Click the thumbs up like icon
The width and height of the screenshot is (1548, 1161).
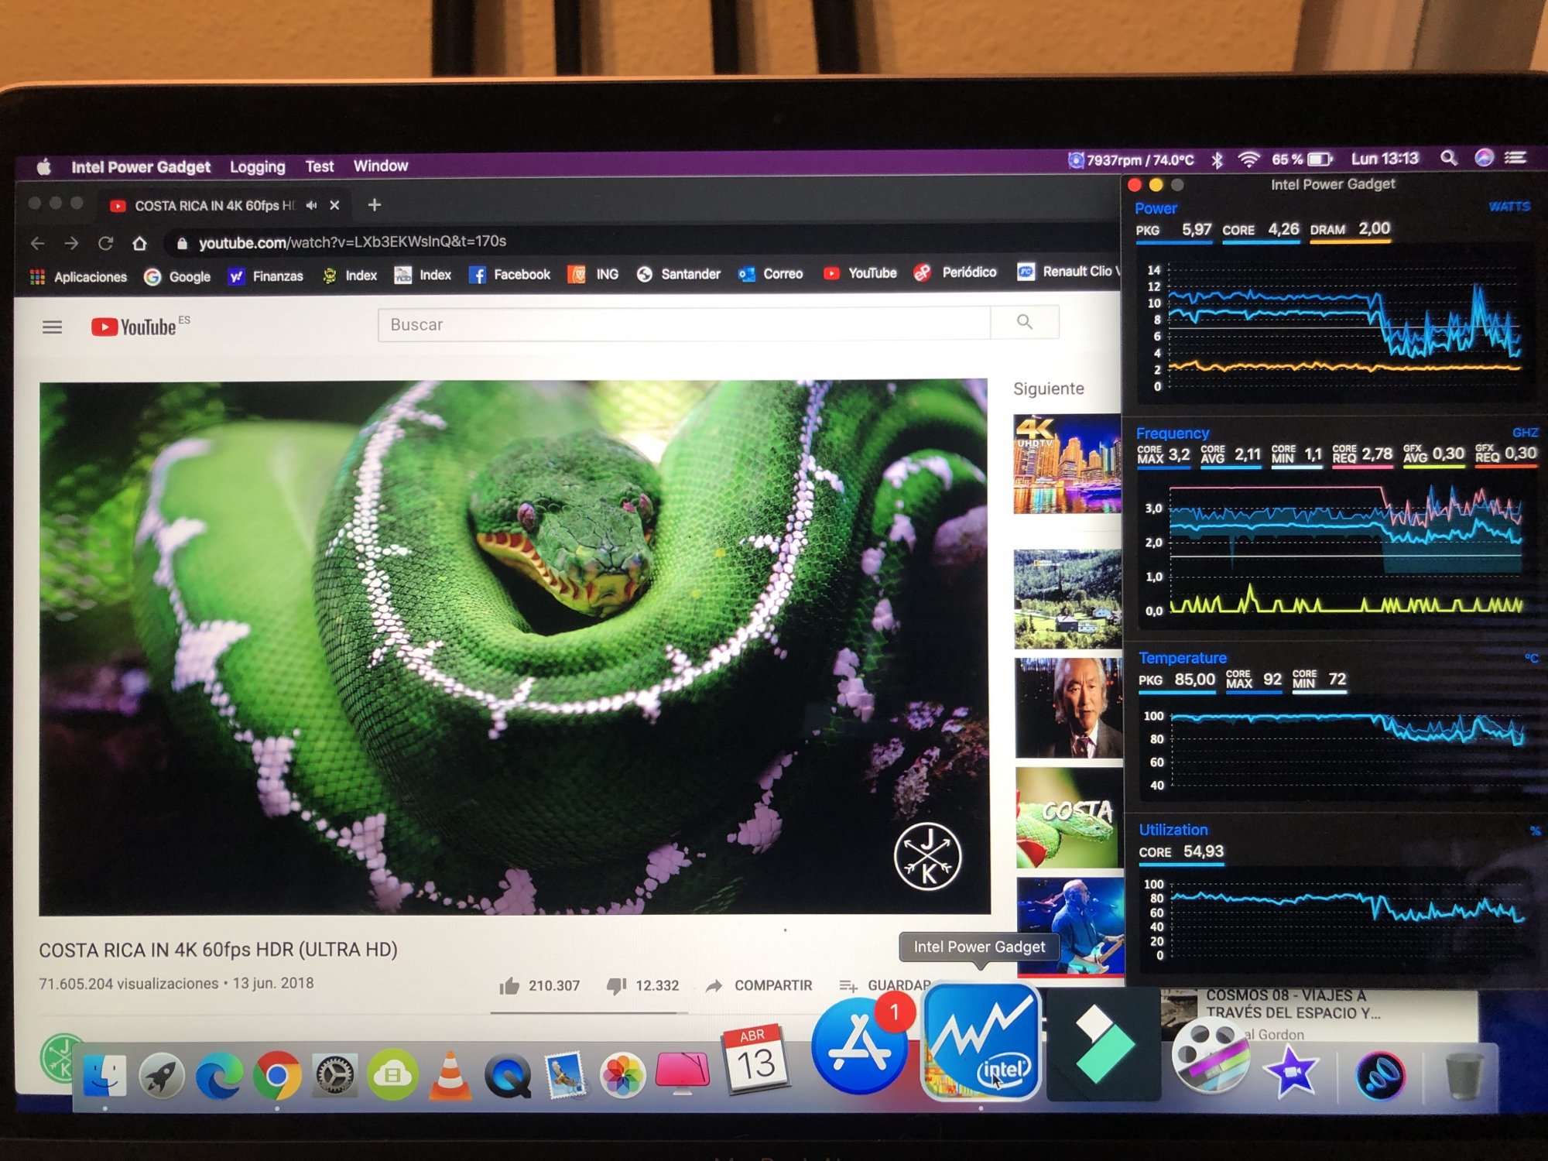click(509, 985)
